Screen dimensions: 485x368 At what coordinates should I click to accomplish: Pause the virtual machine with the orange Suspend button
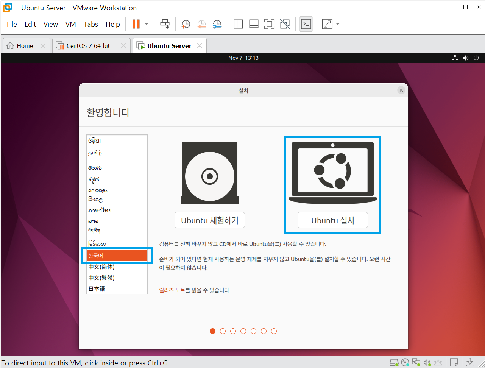click(136, 24)
